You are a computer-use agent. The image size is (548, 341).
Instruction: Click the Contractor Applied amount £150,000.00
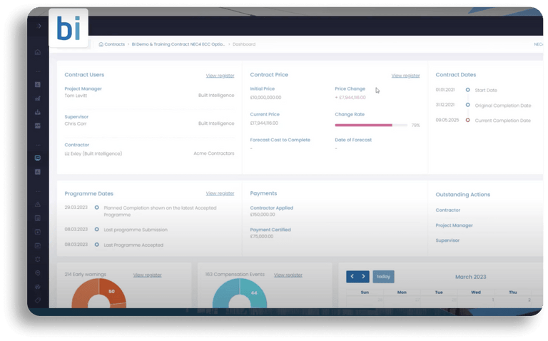[263, 215]
